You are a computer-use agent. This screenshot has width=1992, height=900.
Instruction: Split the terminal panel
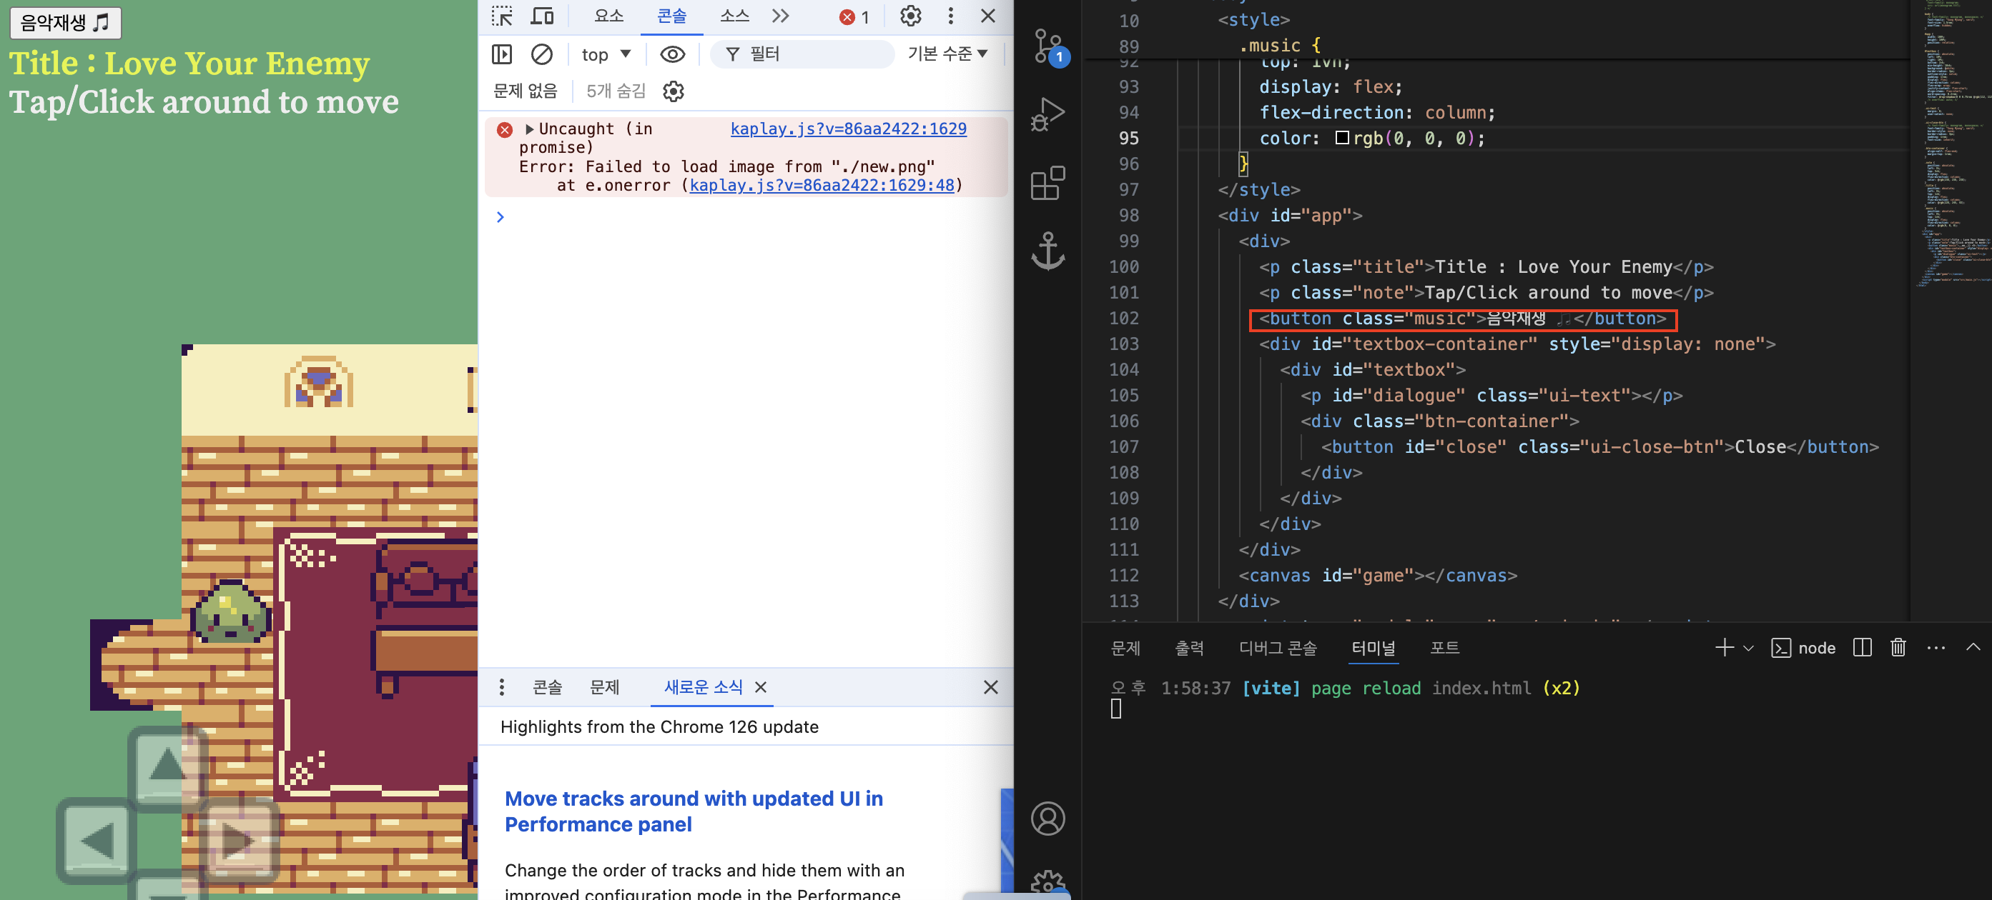click(1862, 647)
